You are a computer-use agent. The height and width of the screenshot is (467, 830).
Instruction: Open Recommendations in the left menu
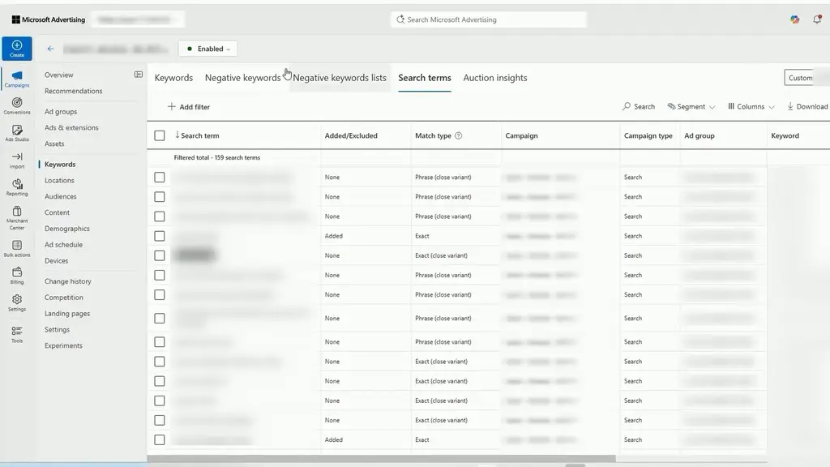(74, 91)
